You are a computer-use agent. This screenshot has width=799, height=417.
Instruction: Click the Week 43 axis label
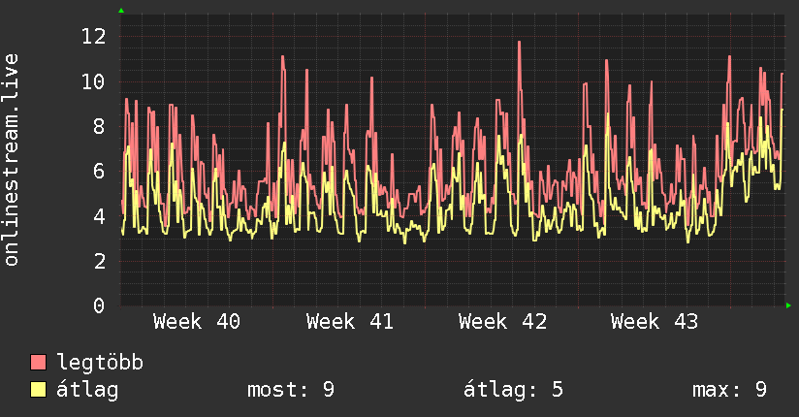click(x=655, y=322)
